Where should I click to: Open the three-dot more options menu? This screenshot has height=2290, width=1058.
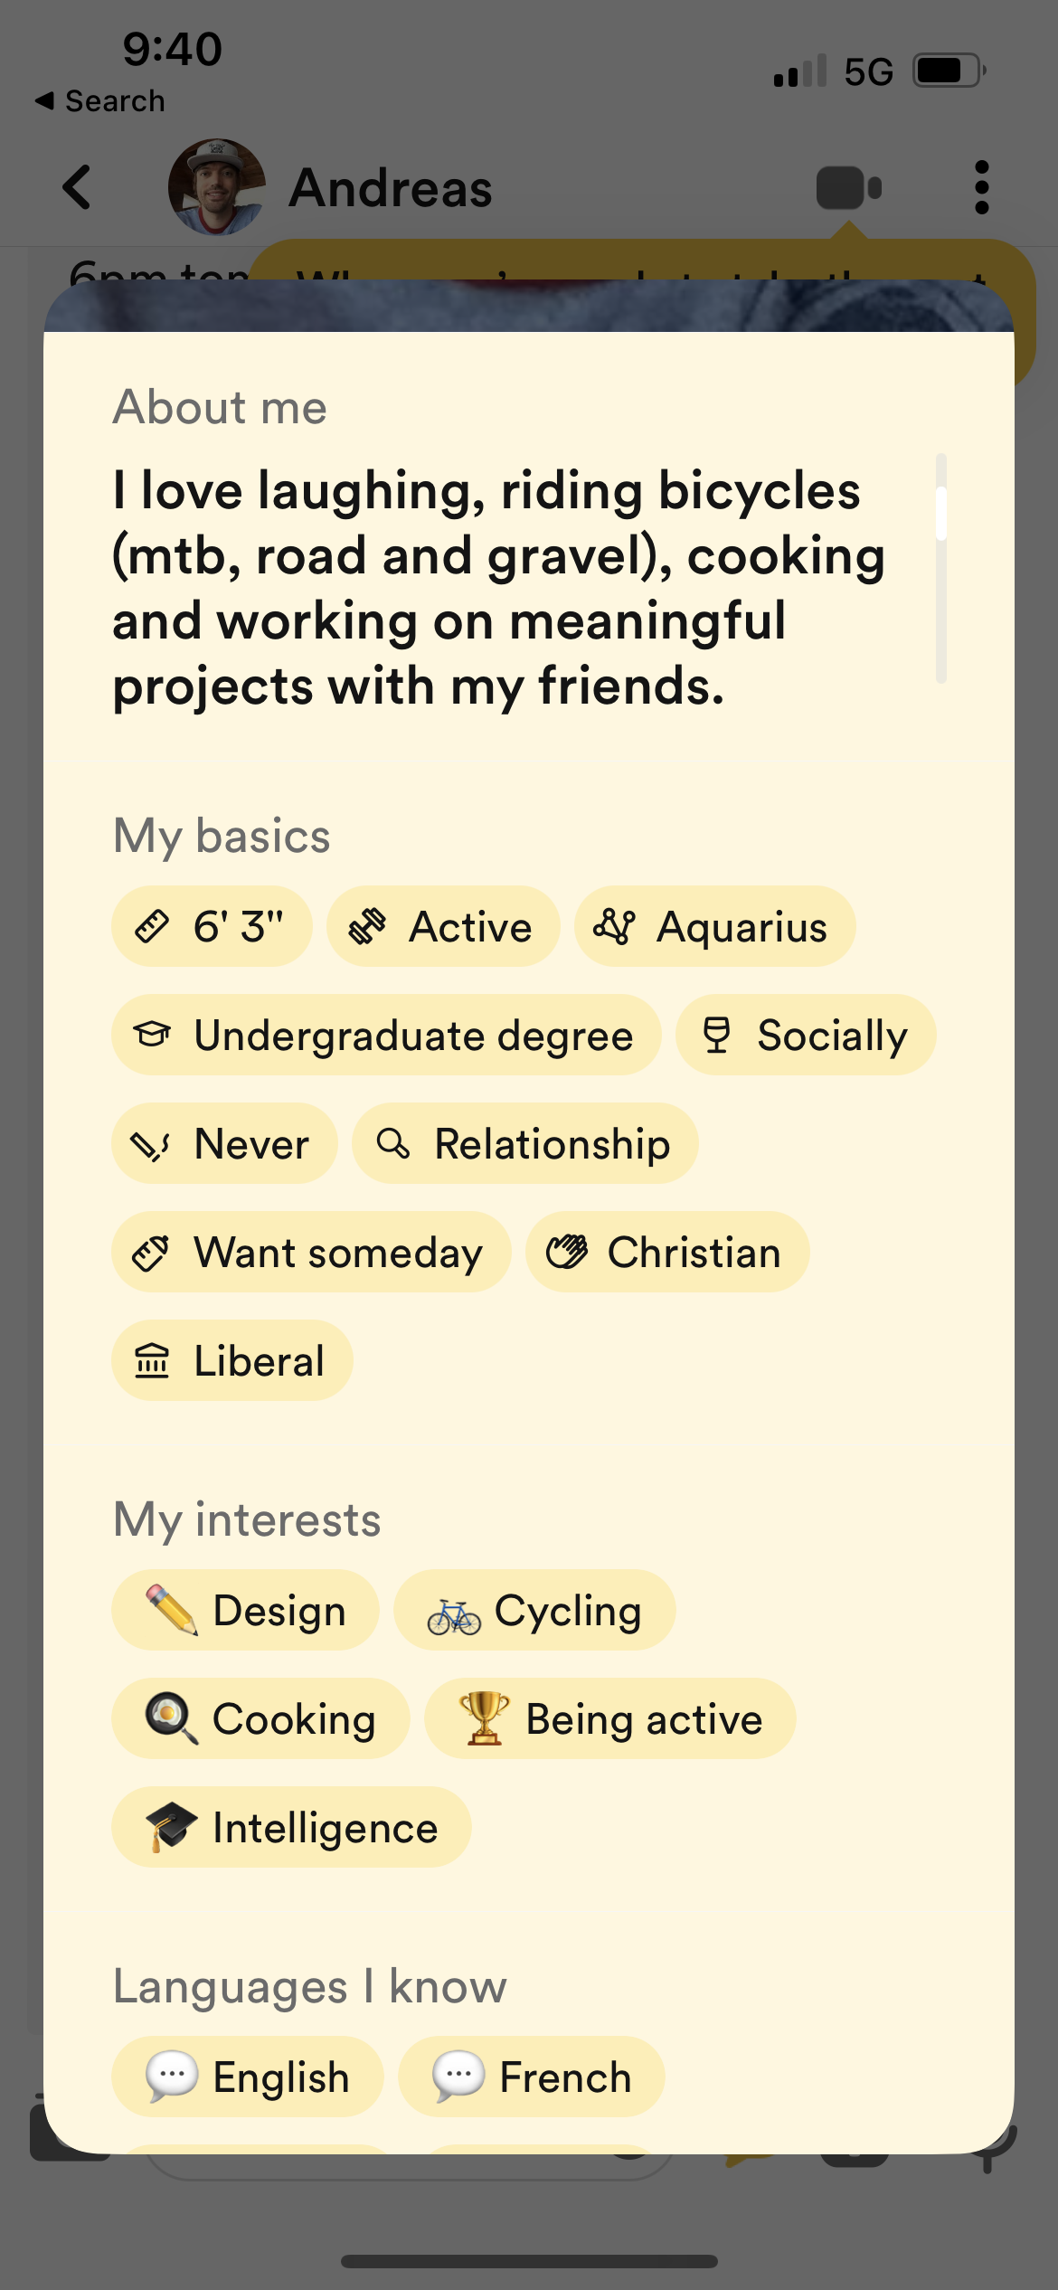click(x=981, y=188)
